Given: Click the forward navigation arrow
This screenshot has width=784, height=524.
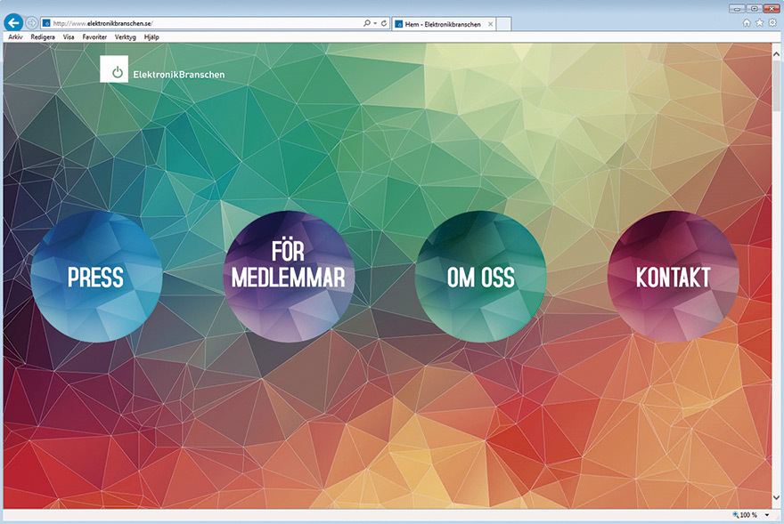Looking at the screenshot, I should [31, 23].
